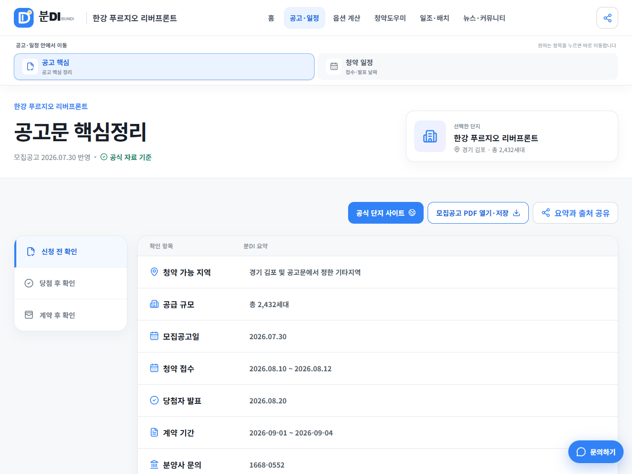Click the globe icon in 공식 단지 사이트 button
Screen dimensions: 632x474
point(412,213)
